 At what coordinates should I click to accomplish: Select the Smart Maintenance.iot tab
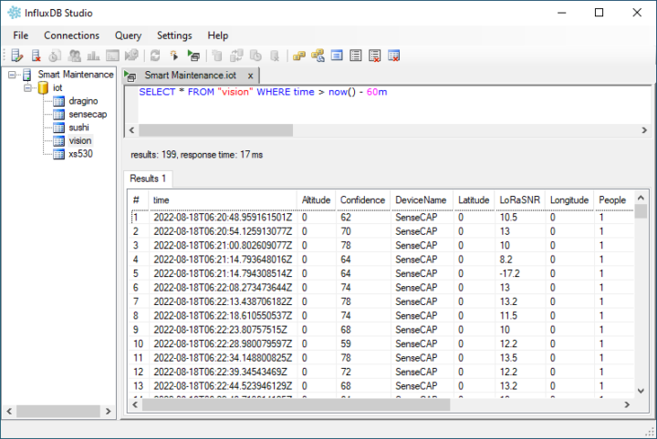pos(190,76)
